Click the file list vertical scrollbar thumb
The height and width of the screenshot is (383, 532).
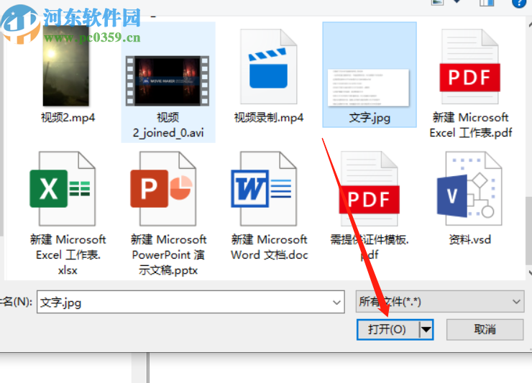click(529, 230)
